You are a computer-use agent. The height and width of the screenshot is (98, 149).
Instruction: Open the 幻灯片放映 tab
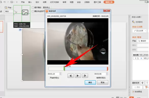coord(54,2)
